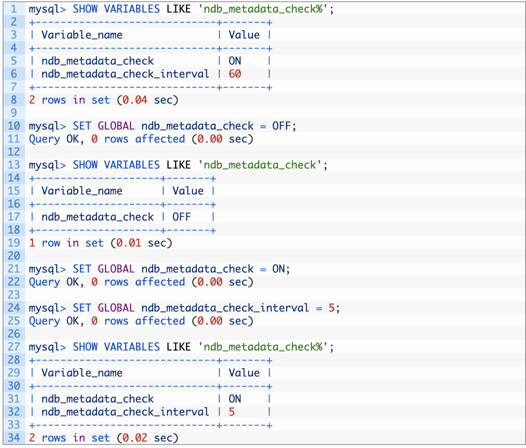The height and width of the screenshot is (448, 526).
Task: Click the Value header on line 29
Action: point(244,373)
